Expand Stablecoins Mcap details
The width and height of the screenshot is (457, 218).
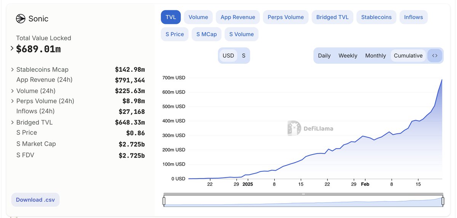13,70
